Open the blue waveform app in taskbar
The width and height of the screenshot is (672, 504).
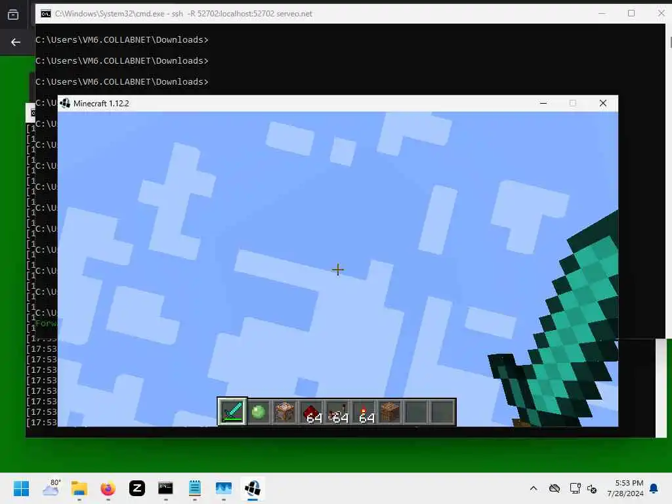coord(224,488)
